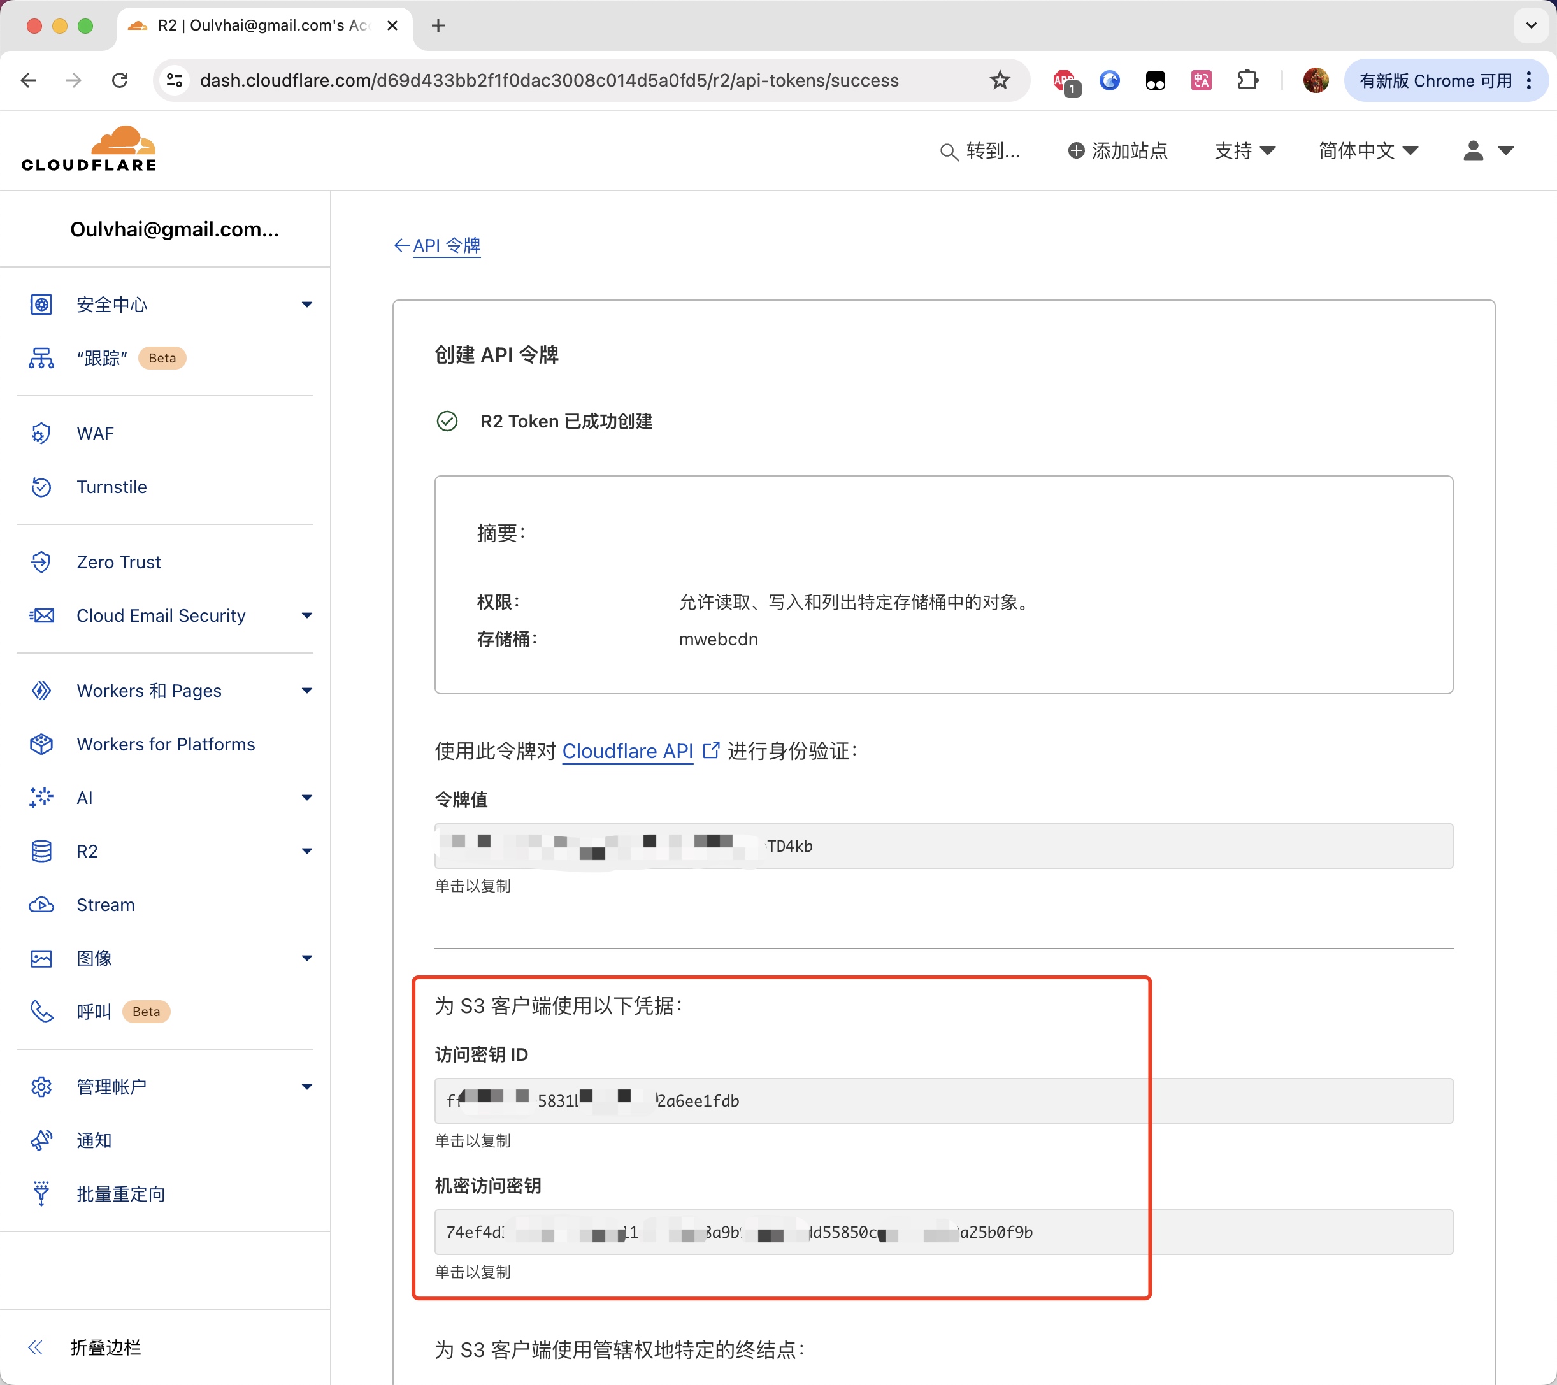Open the user account profile menu
Image resolution: width=1557 pixels, height=1385 pixels.
(1488, 151)
